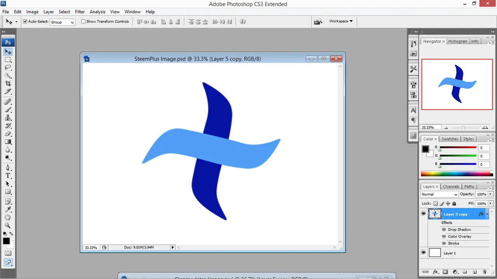Screen dimensions: 497x279
Task: Collapse effects list on Layer 5 copy
Action: [487, 214]
